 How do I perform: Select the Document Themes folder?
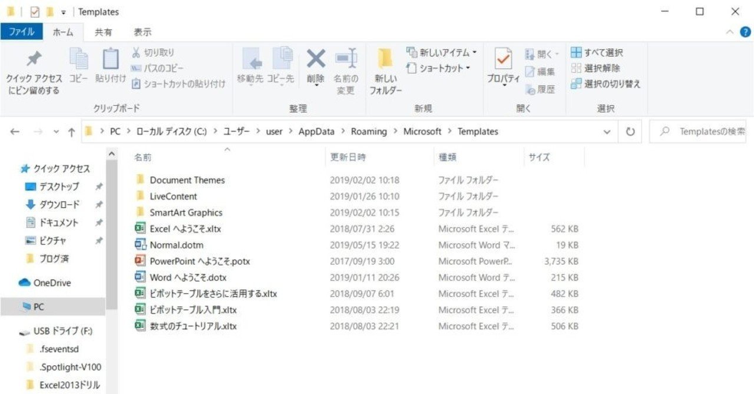(x=187, y=180)
